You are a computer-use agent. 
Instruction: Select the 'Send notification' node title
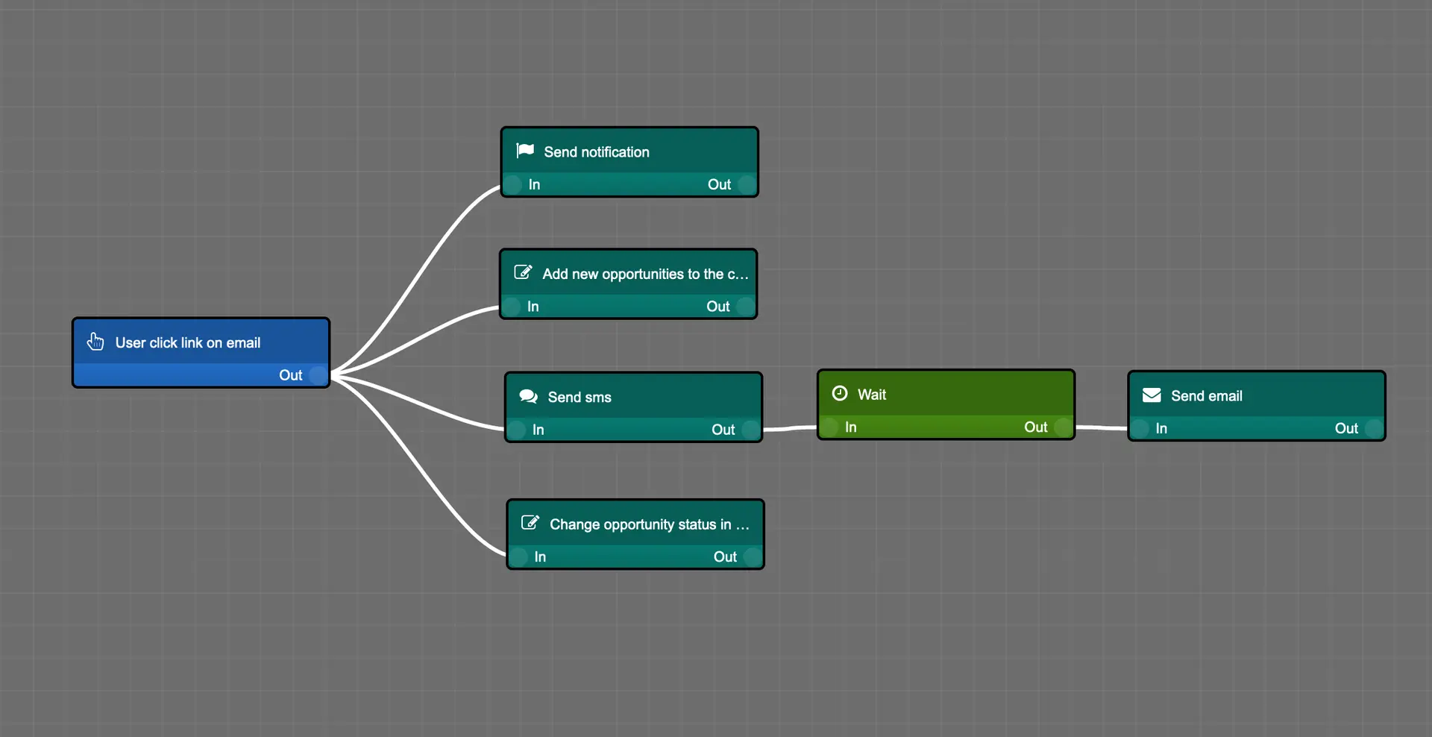click(597, 152)
